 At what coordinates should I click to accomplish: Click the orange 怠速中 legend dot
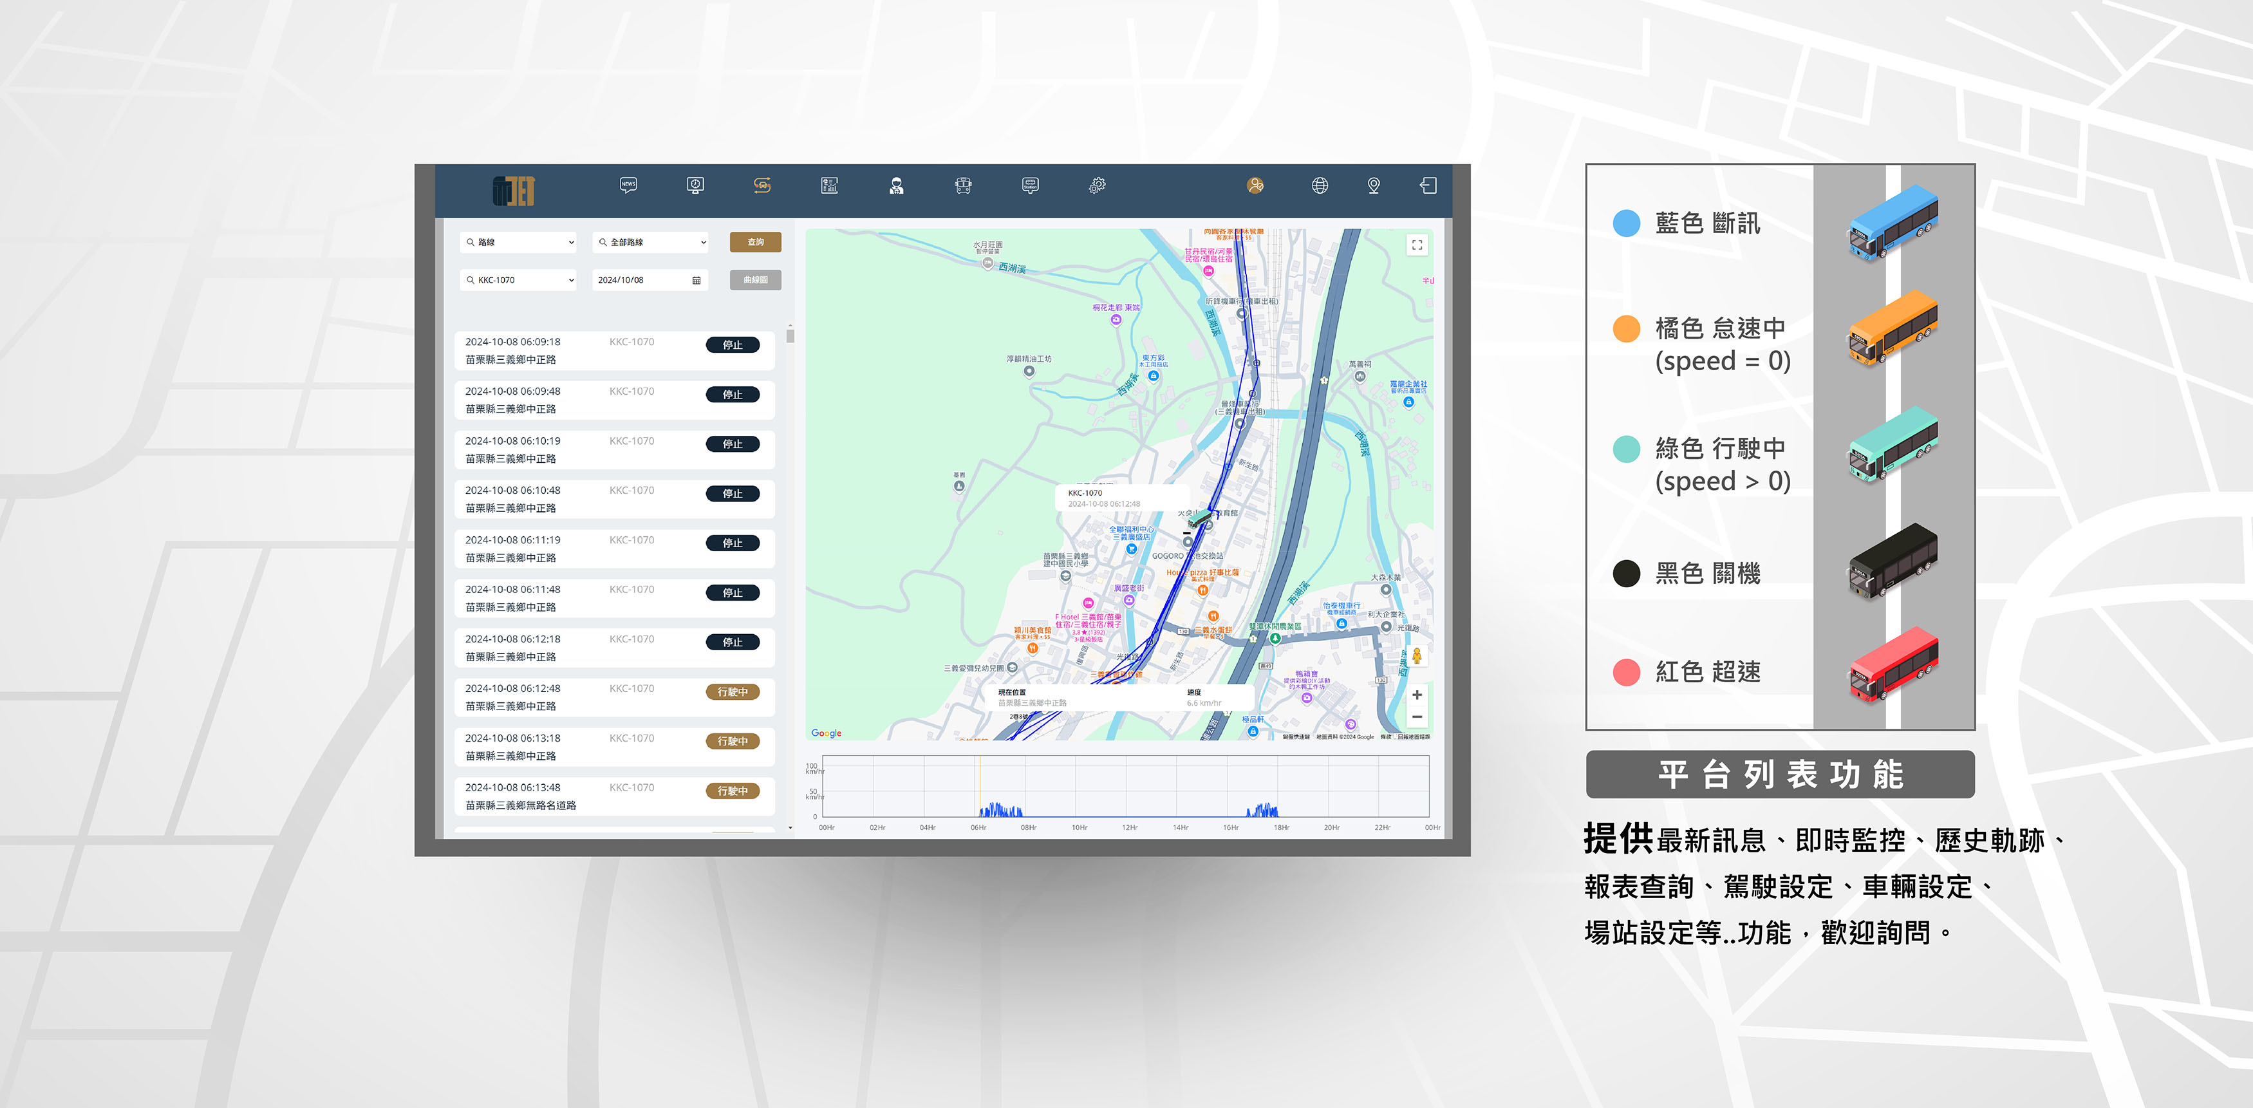[1626, 329]
